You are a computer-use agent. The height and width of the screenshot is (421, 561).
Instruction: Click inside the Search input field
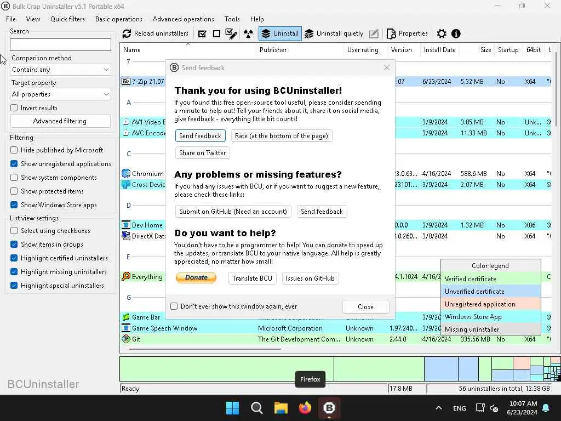(x=60, y=44)
